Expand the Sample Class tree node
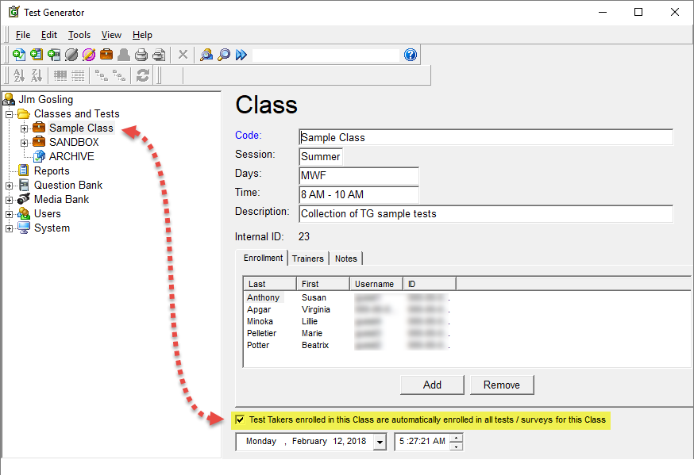This screenshot has width=694, height=475. [25, 128]
